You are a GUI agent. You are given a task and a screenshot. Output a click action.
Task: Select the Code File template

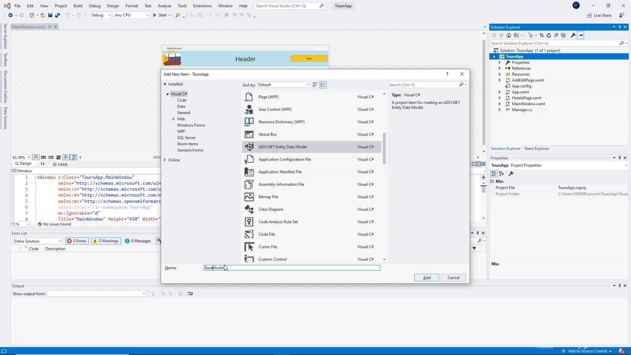[311, 234]
